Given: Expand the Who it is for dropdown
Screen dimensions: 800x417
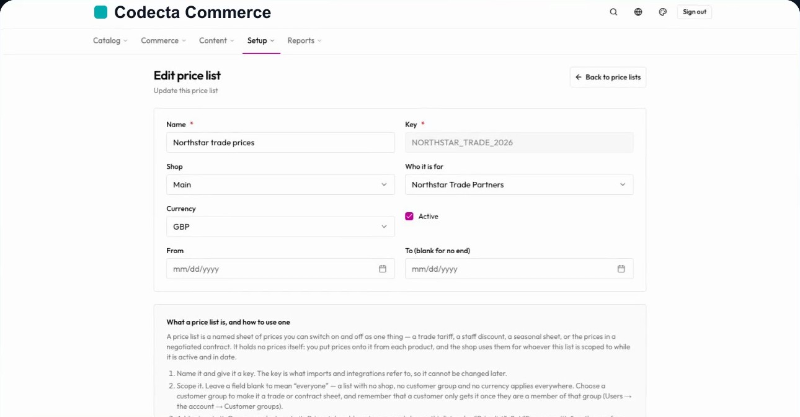Looking at the screenshot, I should [519, 184].
